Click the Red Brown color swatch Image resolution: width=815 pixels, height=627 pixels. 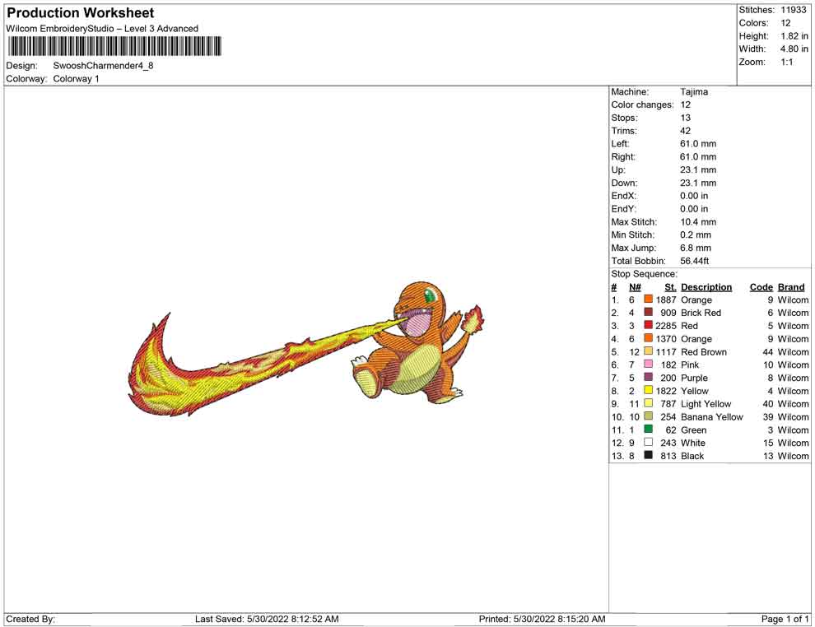coord(648,351)
